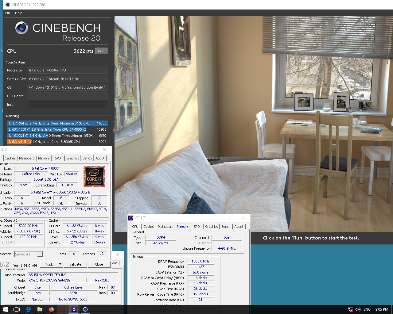Click the Cores x GHz field in Cinebench
The width and height of the screenshot is (393, 314).
coord(68,79)
